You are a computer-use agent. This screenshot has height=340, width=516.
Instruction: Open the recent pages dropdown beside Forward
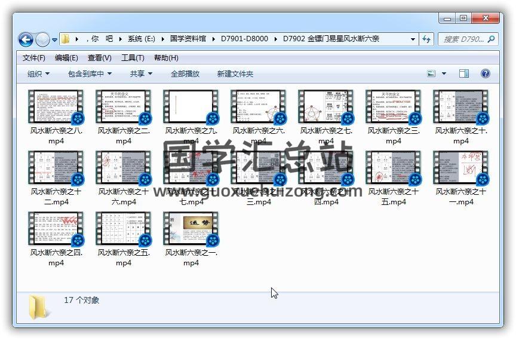(54, 40)
